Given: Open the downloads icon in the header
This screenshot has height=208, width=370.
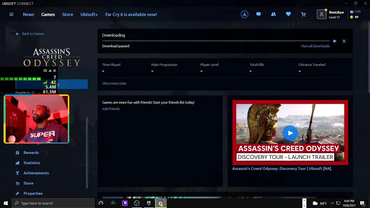Looking at the screenshot, I should click(245, 14).
